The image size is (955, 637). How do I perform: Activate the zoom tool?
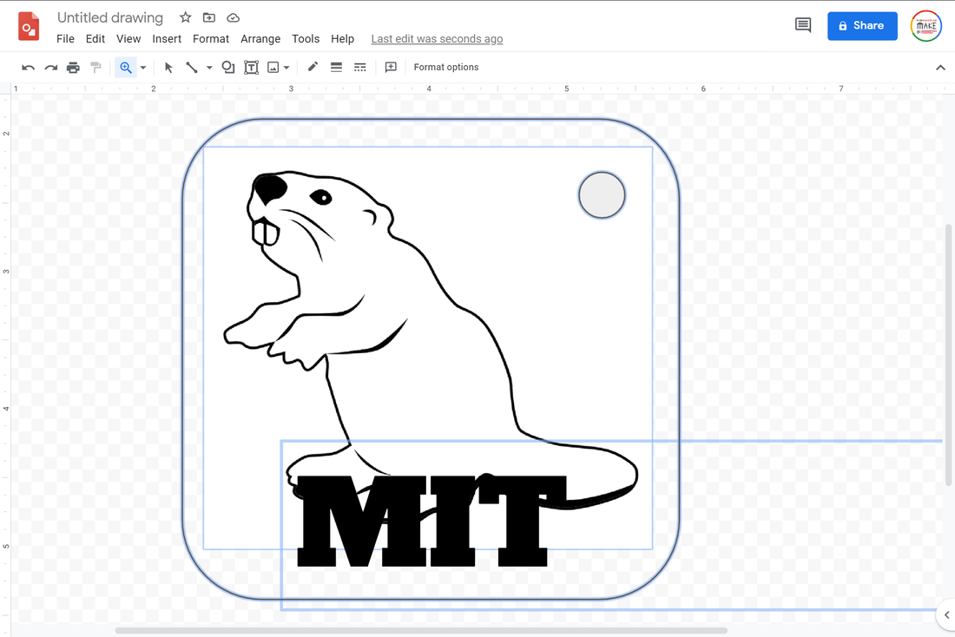(126, 67)
